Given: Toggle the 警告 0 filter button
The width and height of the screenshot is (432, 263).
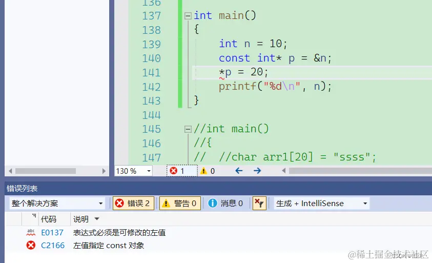Looking at the screenshot, I should [180, 204].
